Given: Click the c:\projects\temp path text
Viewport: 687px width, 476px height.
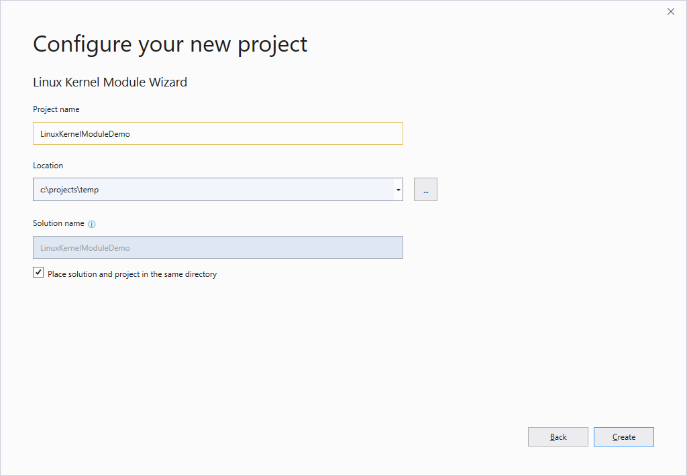Looking at the screenshot, I should 69,190.
